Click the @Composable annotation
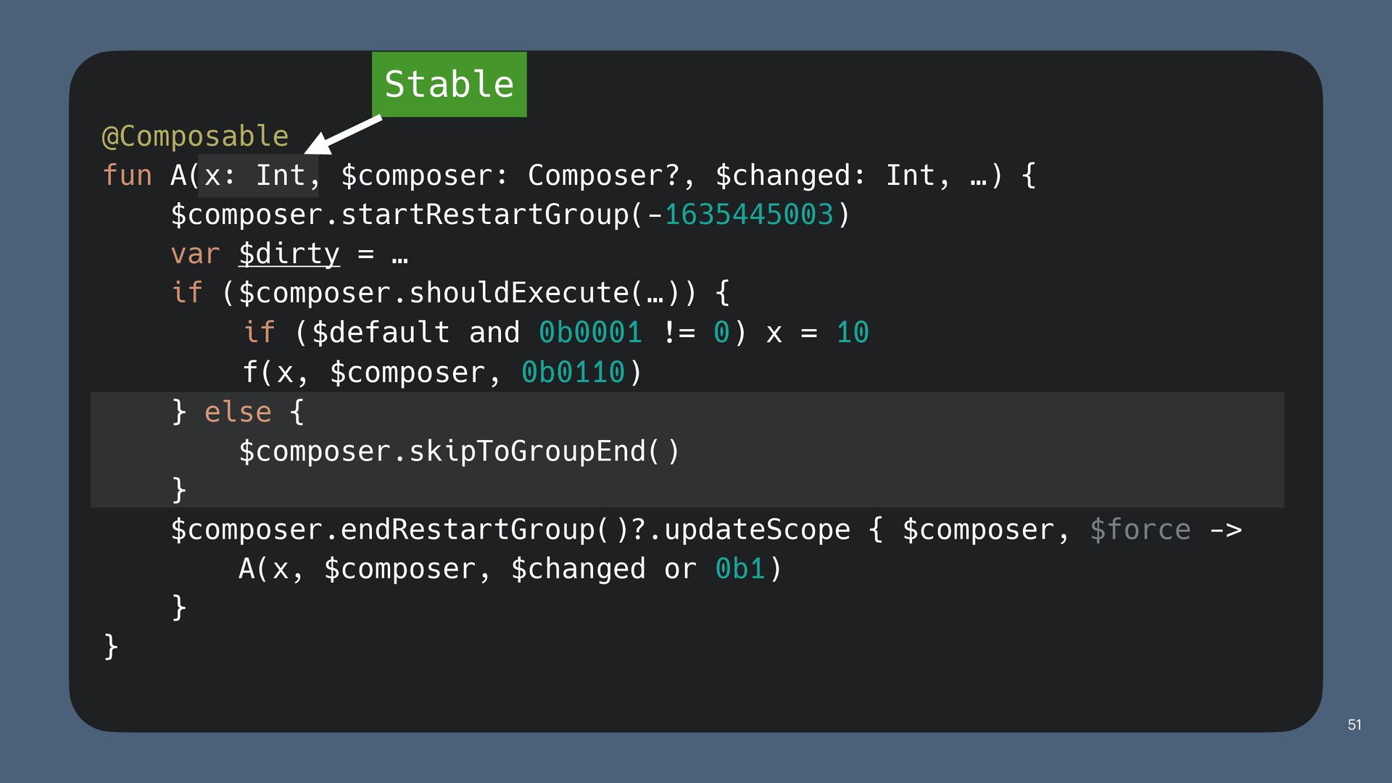This screenshot has height=783, width=1392. click(x=195, y=136)
